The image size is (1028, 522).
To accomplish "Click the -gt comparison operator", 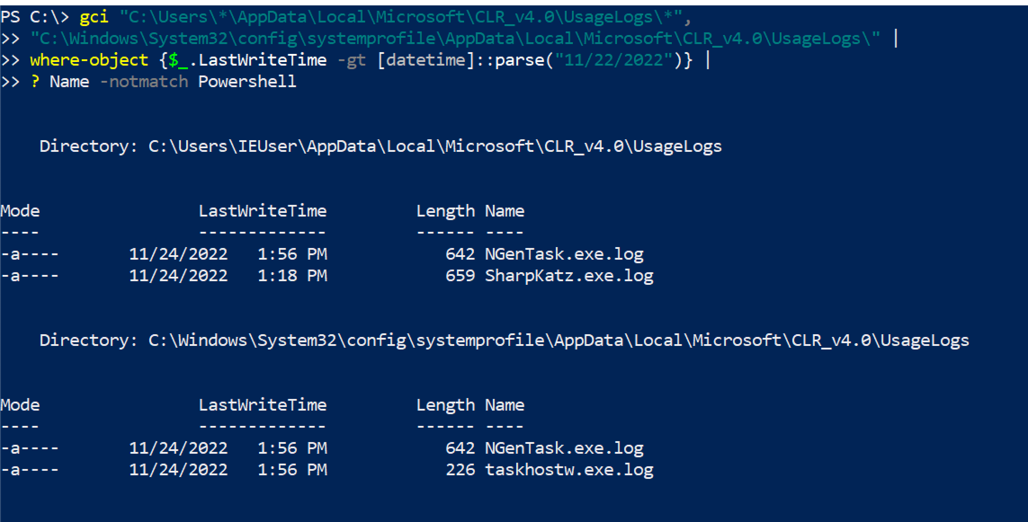I will click(x=351, y=60).
